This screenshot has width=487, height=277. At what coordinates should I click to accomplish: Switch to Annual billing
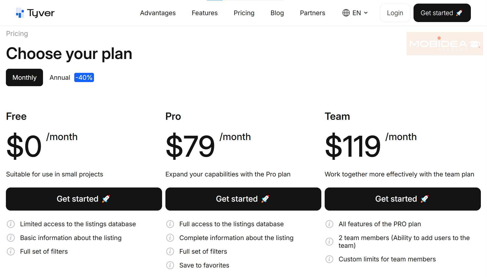coord(60,77)
